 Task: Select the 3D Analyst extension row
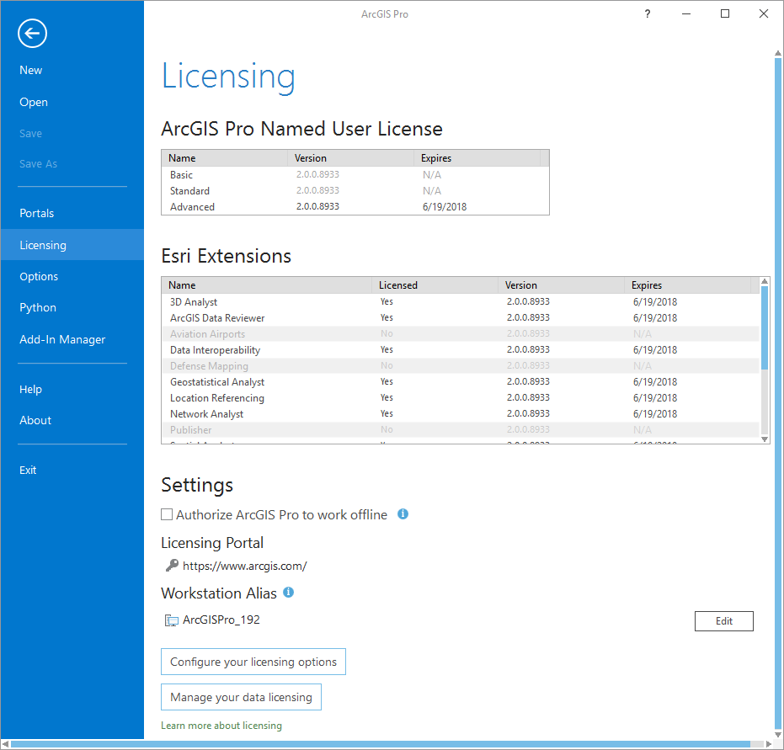tap(461, 302)
